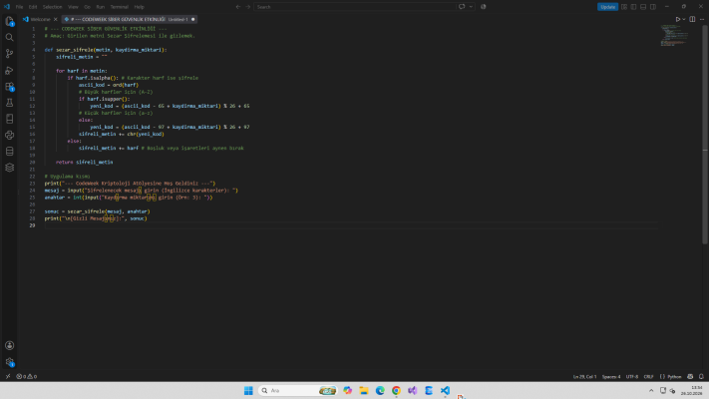The image size is (709, 399).
Task: Change the UTF-8 encoding in the status bar
Action: pyautogui.click(x=631, y=376)
